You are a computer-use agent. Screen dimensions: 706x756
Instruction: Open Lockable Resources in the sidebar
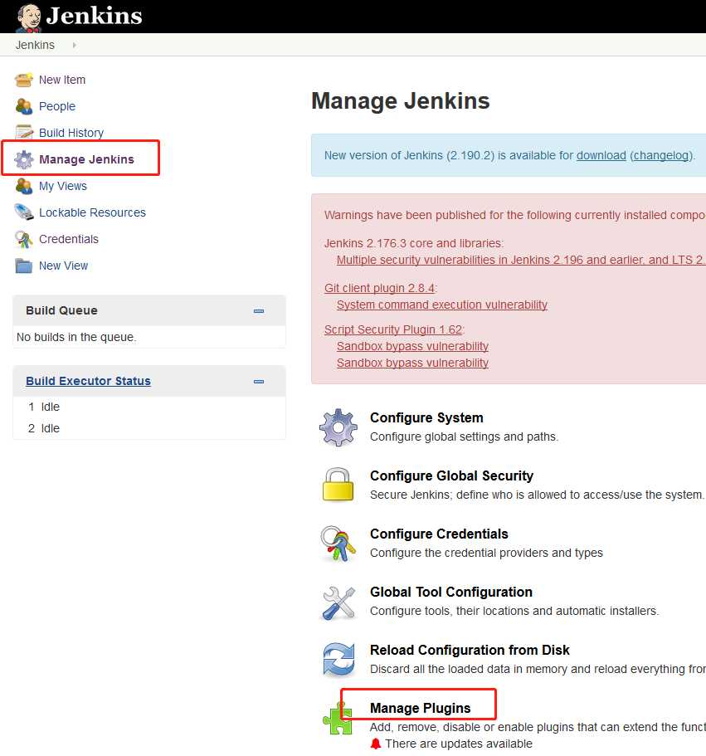pyautogui.click(x=93, y=212)
